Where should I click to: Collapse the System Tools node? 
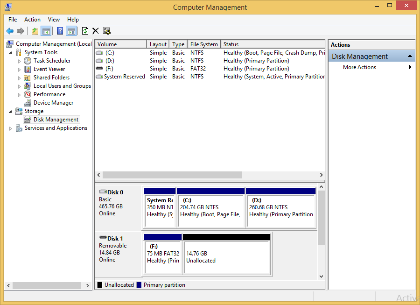10,53
